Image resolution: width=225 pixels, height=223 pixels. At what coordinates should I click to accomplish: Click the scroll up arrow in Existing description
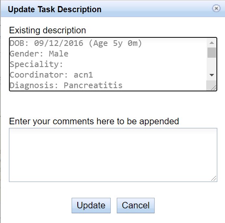(x=212, y=43)
